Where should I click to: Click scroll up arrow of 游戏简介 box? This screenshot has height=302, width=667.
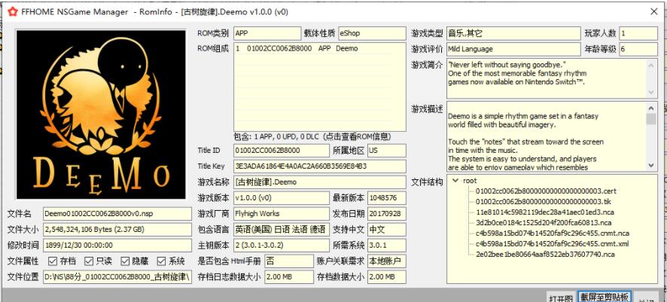coord(651,65)
